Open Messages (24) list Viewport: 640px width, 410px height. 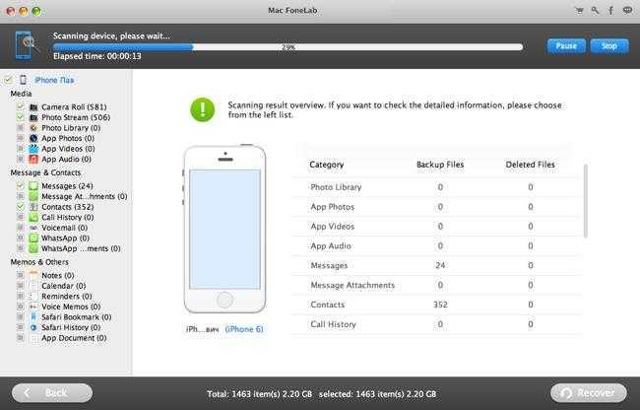coord(67,186)
